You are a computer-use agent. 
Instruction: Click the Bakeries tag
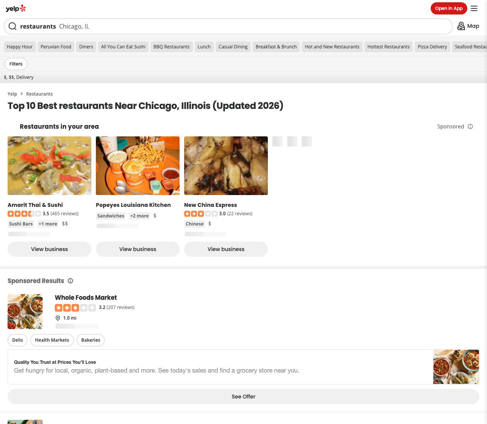pyautogui.click(x=91, y=340)
